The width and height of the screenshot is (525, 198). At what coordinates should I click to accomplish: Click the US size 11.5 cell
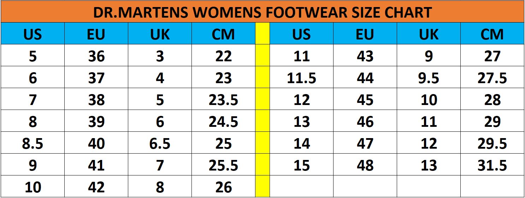click(x=301, y=78)
